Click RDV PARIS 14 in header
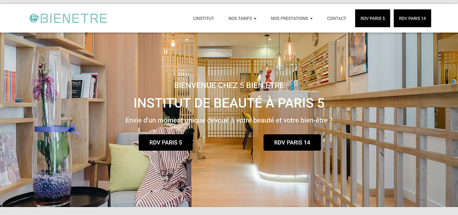458x215 pixels. 412,18
